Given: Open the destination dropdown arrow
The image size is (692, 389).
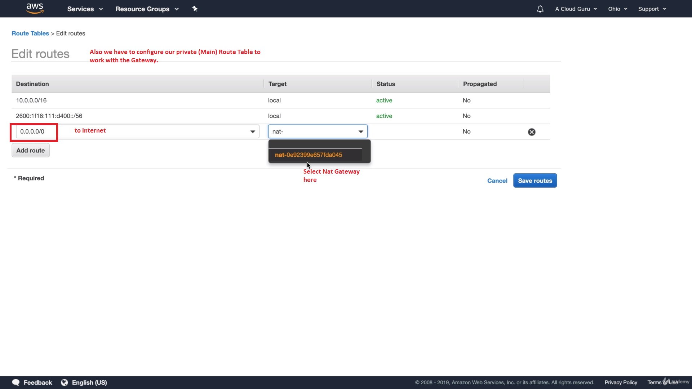Looking at the screenshot, I should click(253, 132).
